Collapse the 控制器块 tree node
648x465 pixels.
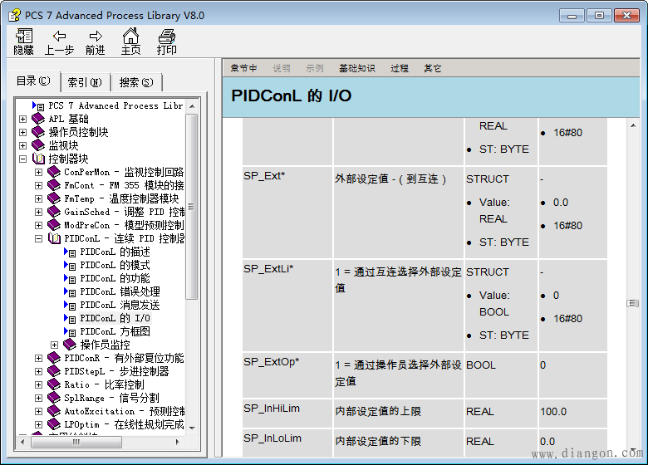[22, 159]
